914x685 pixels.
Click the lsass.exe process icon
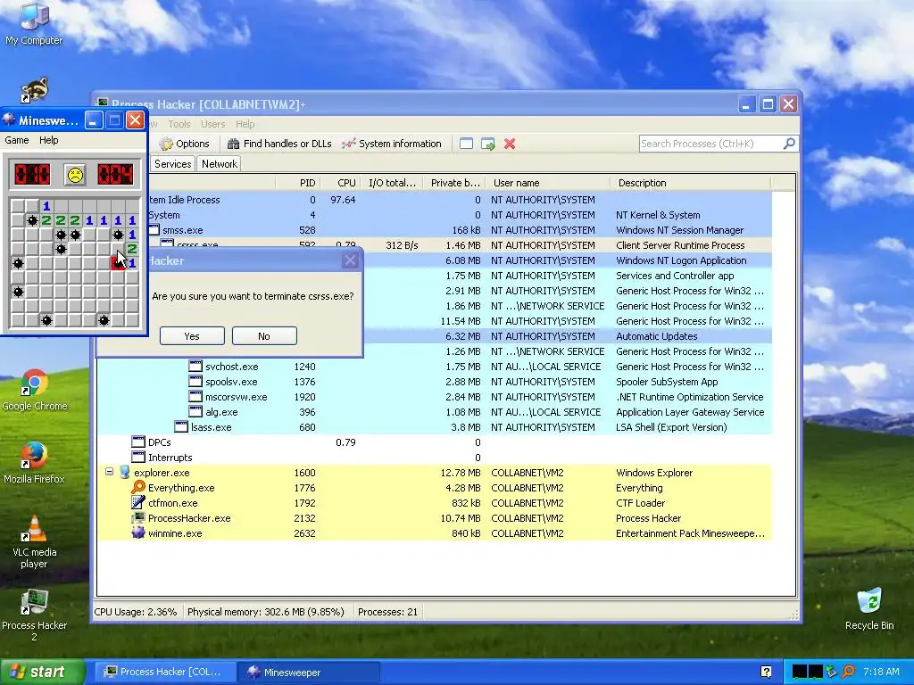click(180, 427)
